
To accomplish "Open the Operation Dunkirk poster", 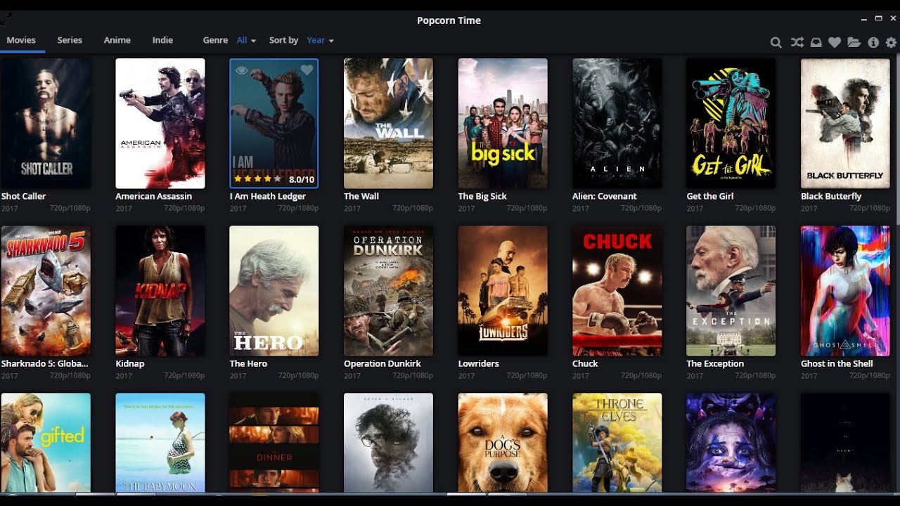I will coord(388,291).
